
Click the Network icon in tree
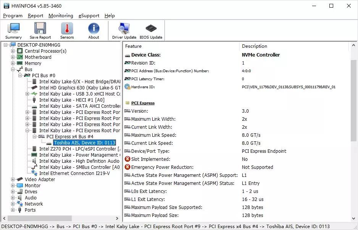pos(20,204)
